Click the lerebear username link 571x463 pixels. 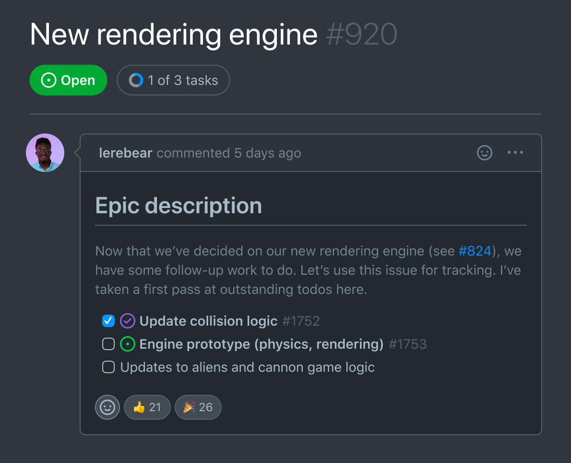[x=126, y=153]
